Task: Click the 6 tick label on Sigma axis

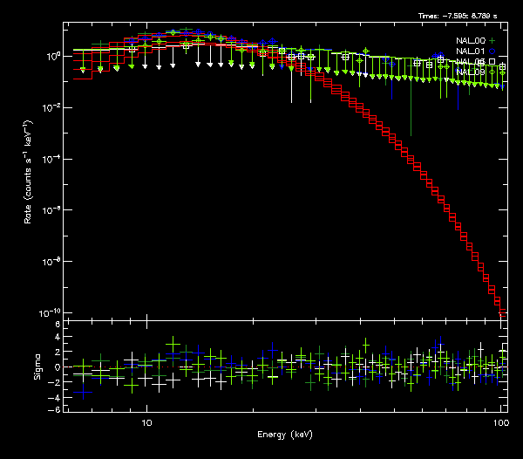Action: coord(58,325)
